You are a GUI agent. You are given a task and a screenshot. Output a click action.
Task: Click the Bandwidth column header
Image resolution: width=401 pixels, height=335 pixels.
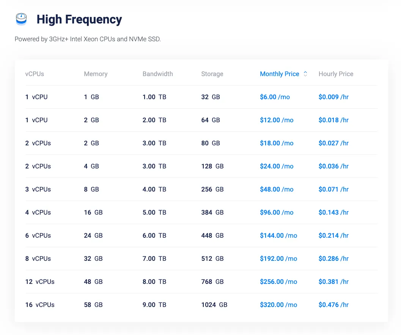point(158,74)
